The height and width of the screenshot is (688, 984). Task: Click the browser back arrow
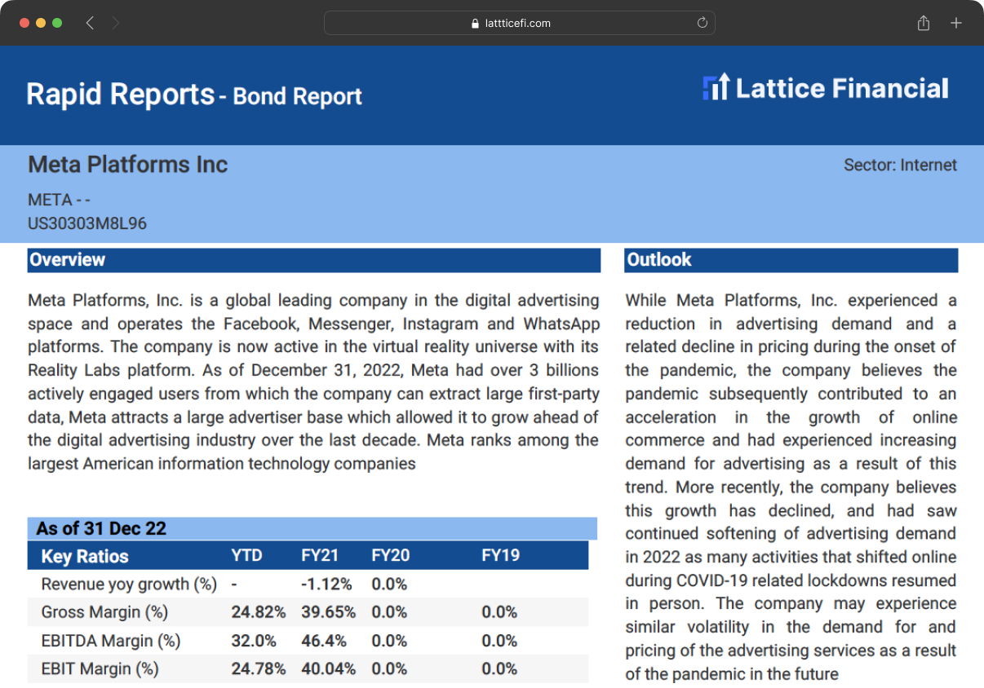(x=90, y=24)
